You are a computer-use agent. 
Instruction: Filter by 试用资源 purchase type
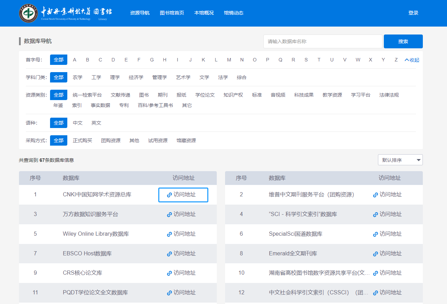point(158,140)
